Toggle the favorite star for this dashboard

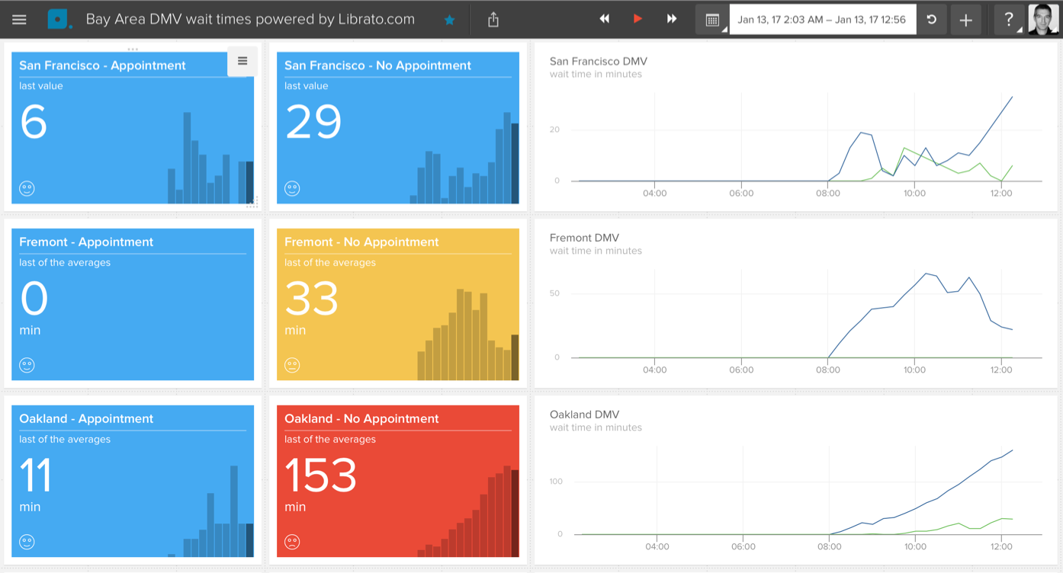tap(450, 20)
